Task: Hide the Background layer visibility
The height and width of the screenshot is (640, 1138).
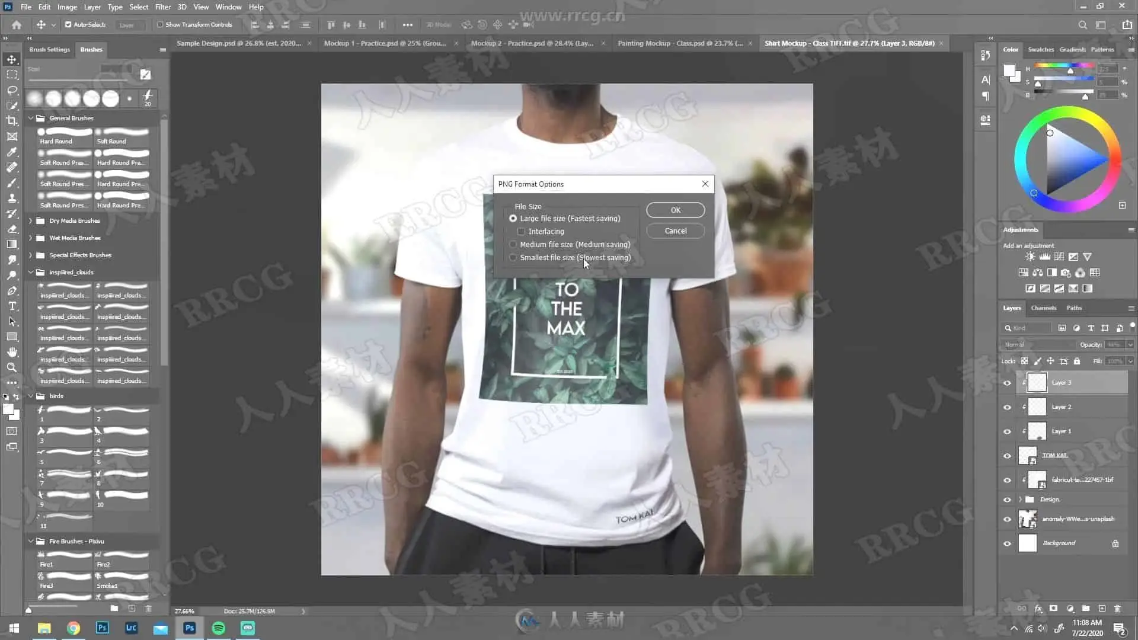Action: [1007, 543]
